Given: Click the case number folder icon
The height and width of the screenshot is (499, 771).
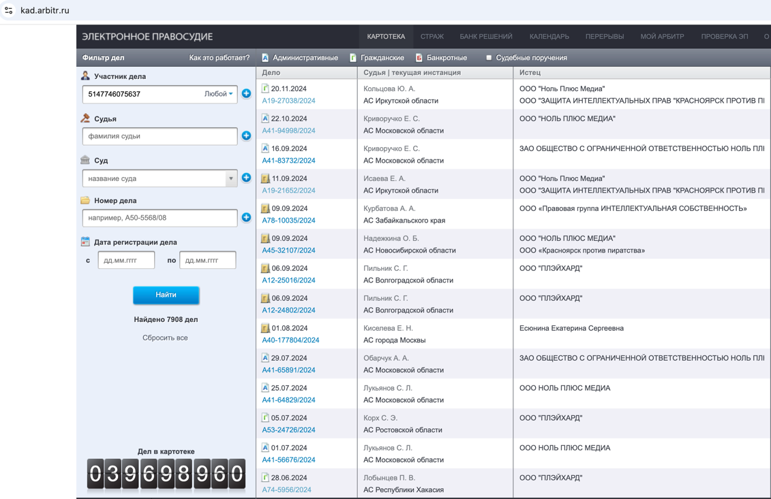Looking at the screenshot, I should click(85, 200).
